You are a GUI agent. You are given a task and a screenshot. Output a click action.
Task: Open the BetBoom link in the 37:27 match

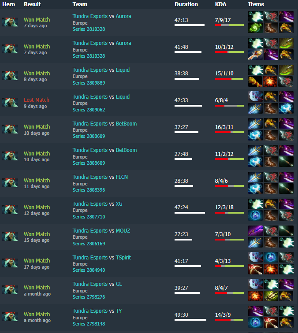pos(126,124)
